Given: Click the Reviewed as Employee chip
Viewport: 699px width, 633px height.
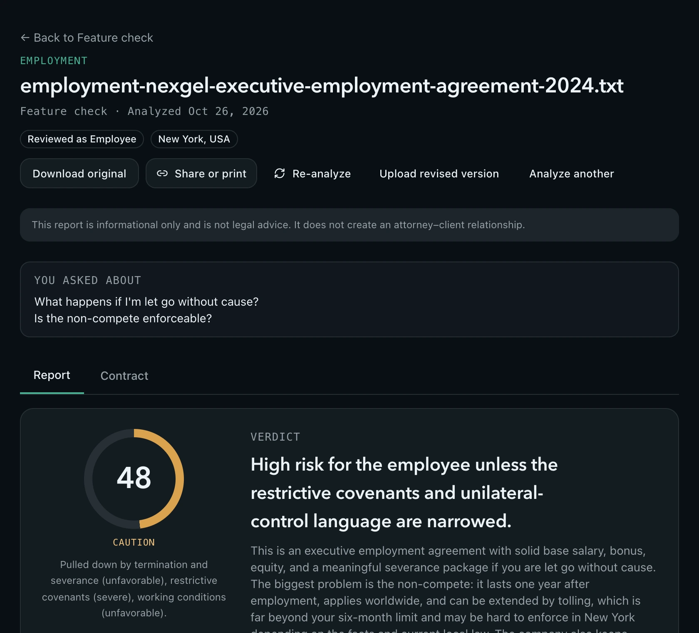Looking at the screenshot, I should pos(82,139).
